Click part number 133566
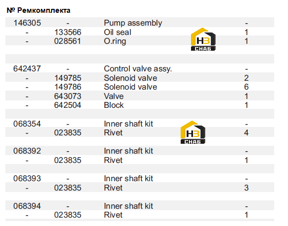This screenshot has height=226, width=288. coord(68,32)
